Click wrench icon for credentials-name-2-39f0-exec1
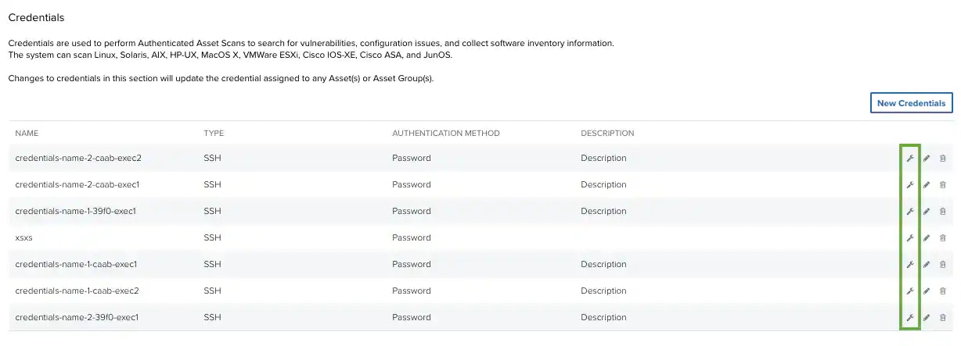 (910, 318)
